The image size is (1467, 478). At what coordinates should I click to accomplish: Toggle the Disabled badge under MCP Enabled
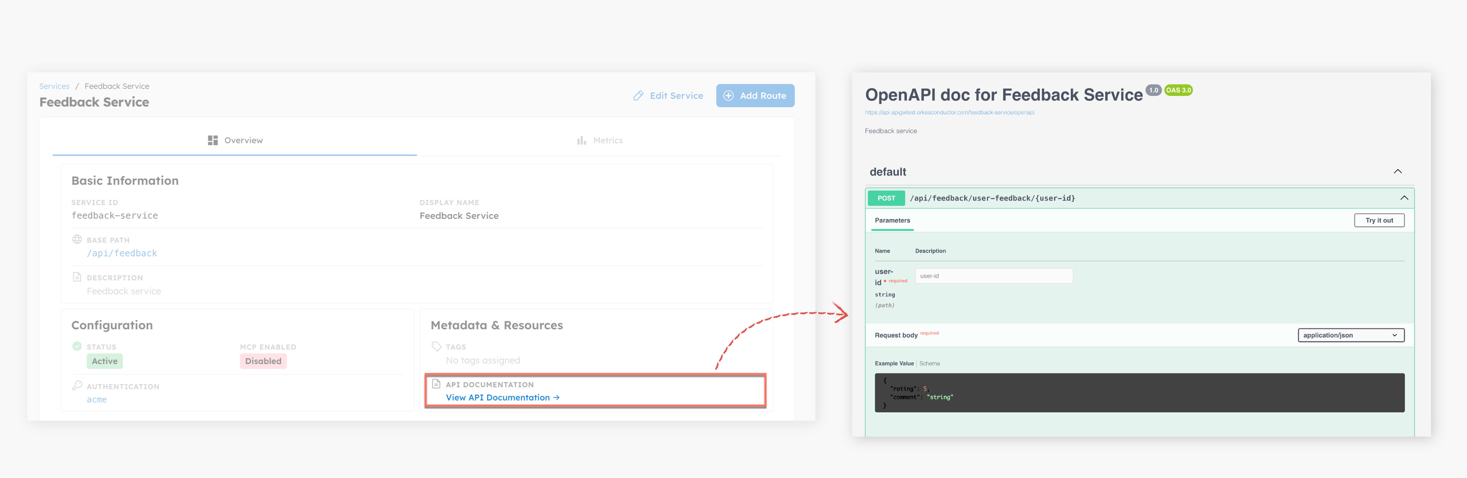(x=263, y=361)
